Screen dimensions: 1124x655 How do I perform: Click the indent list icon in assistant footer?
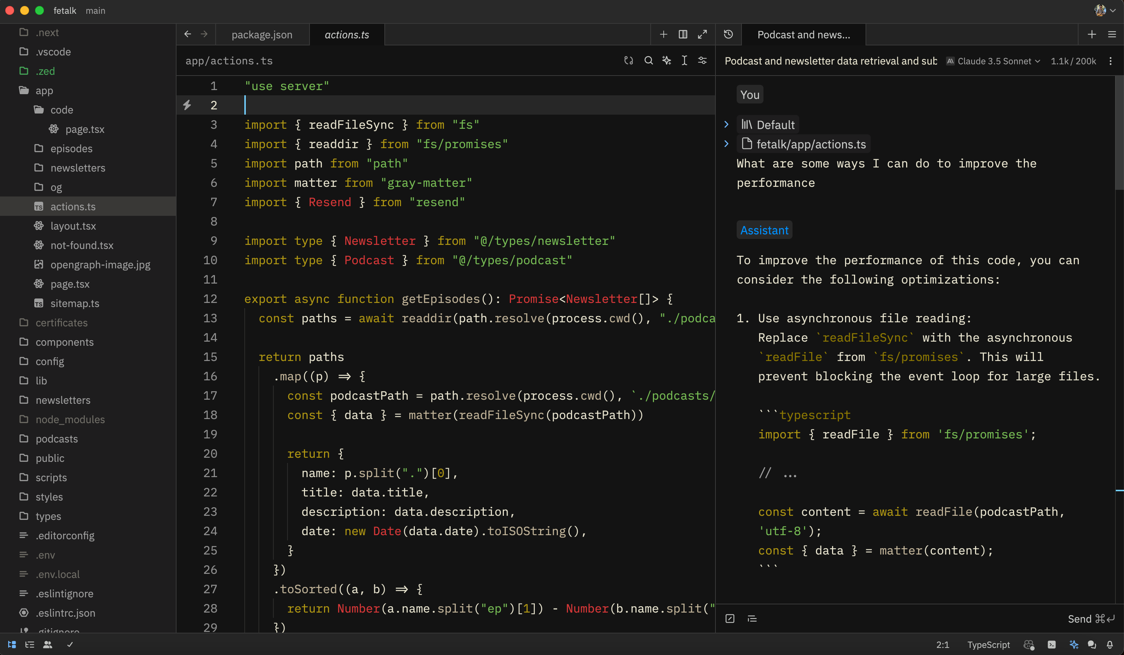coord(752,619)
